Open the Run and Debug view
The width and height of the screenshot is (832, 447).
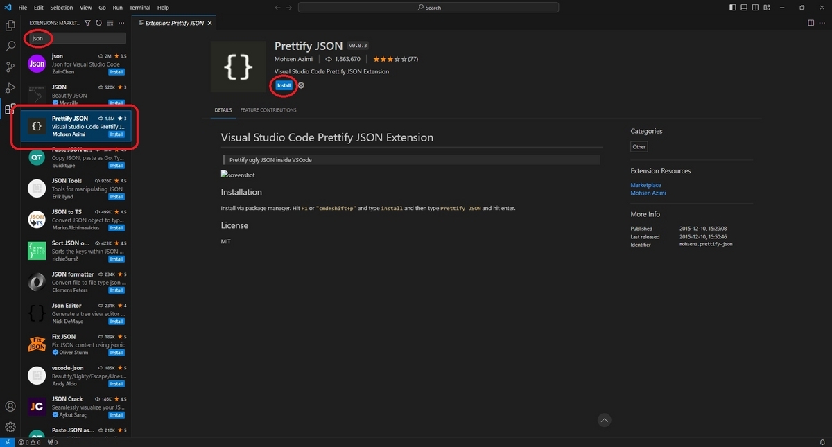click(10, 88)
